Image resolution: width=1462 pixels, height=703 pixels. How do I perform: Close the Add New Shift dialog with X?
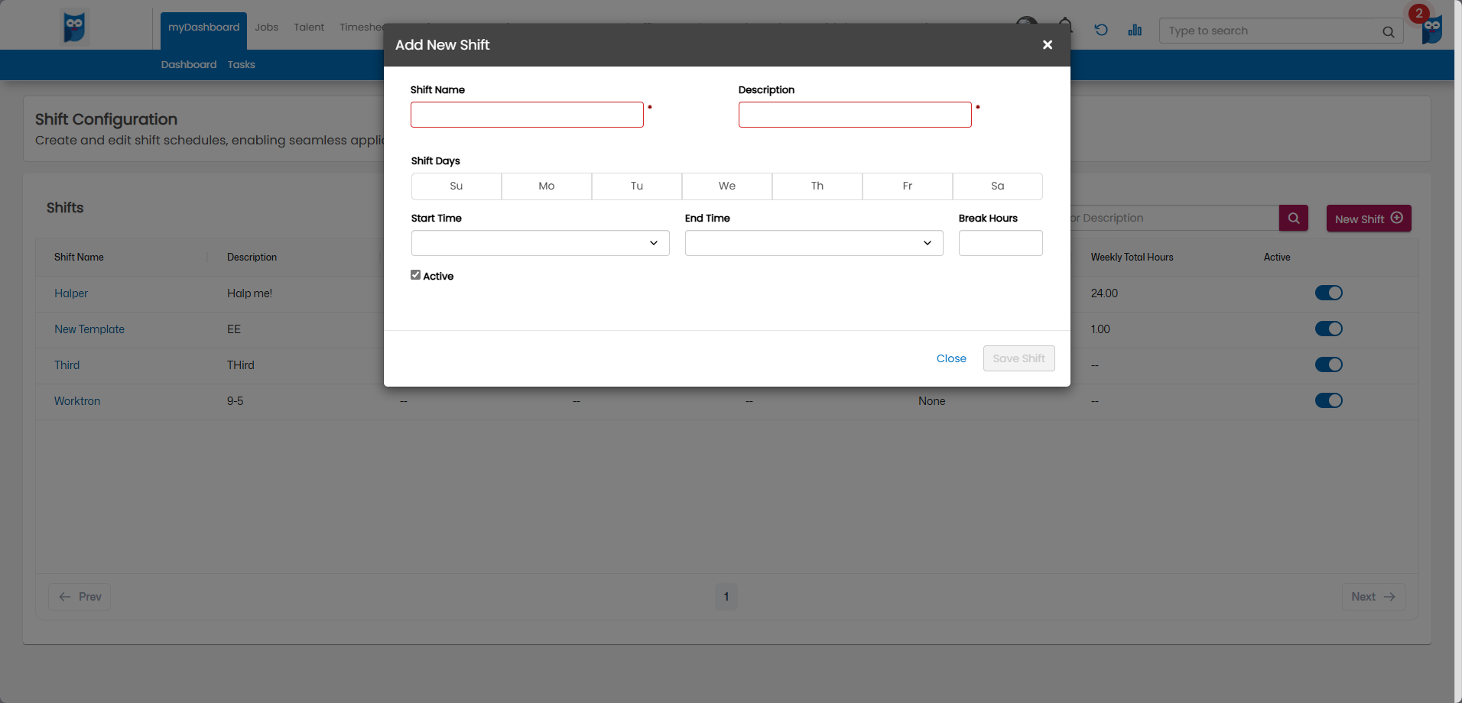point(1047,45)
